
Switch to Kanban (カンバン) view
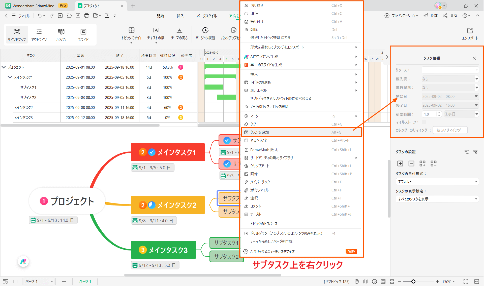61,34
